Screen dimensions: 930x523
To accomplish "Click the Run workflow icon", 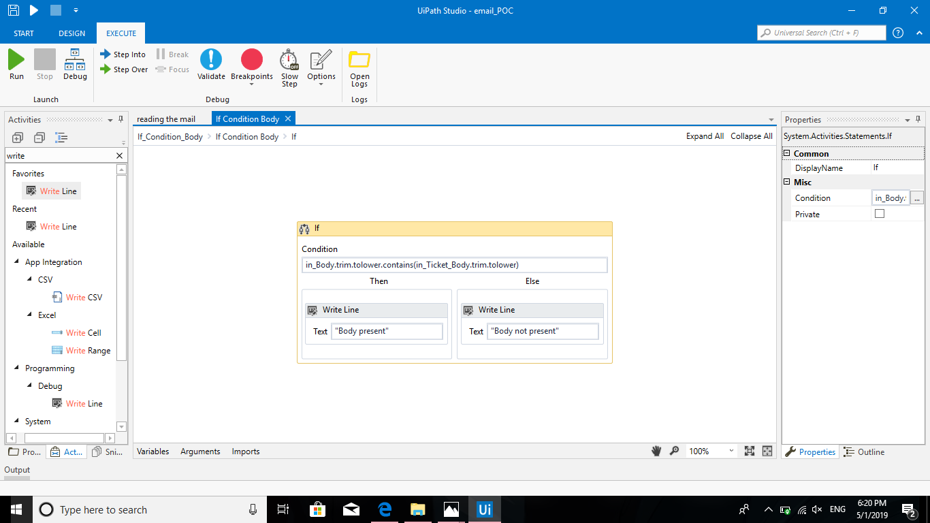I will (16, 59).
